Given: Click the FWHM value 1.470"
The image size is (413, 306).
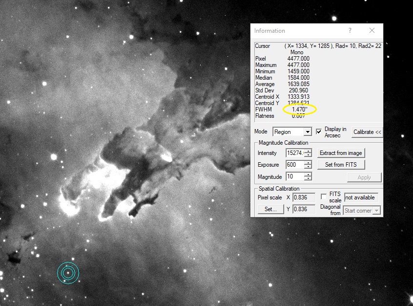Looking at the screenshot, I should click(x=299, y=109).
